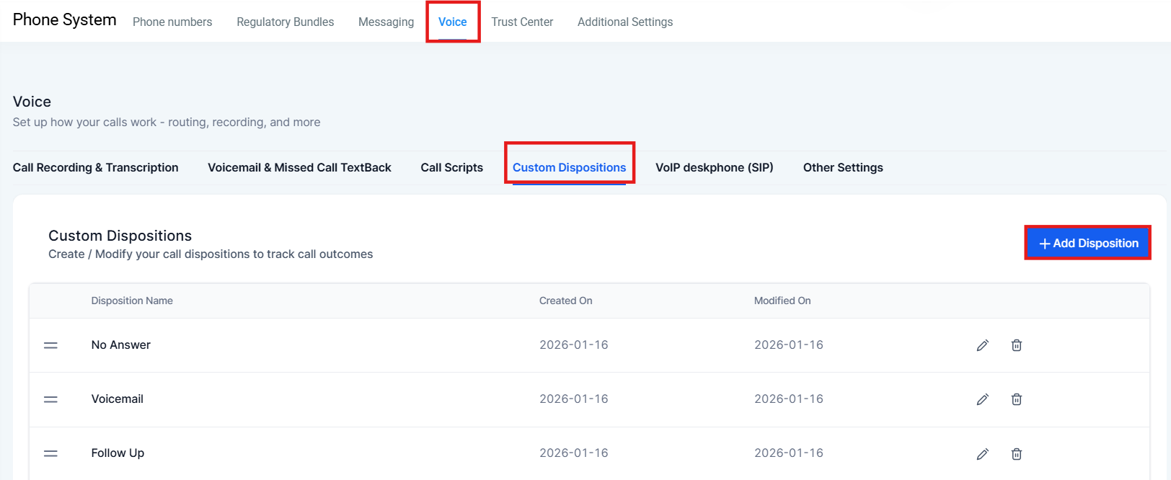Viewport: 1171px width, 480px height.
Task: Edit the Follow Up disposition
Action: point(982,454)
